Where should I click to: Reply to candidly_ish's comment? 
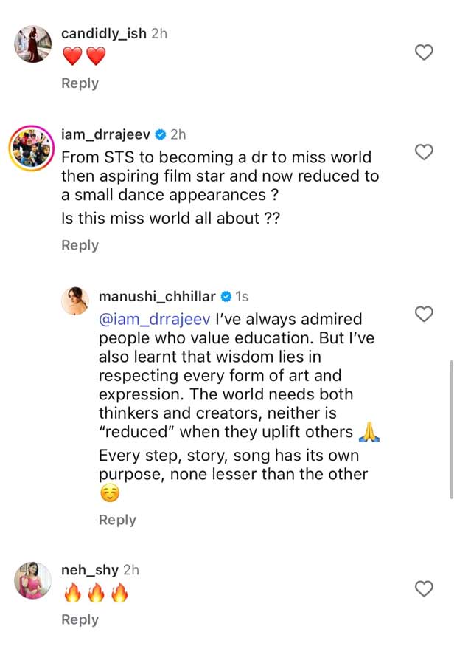pos(80,83)
